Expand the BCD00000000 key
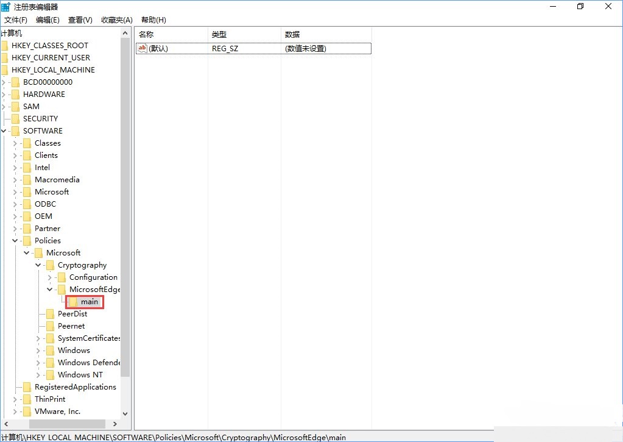 pyautogui.click(x=4, y=82)
